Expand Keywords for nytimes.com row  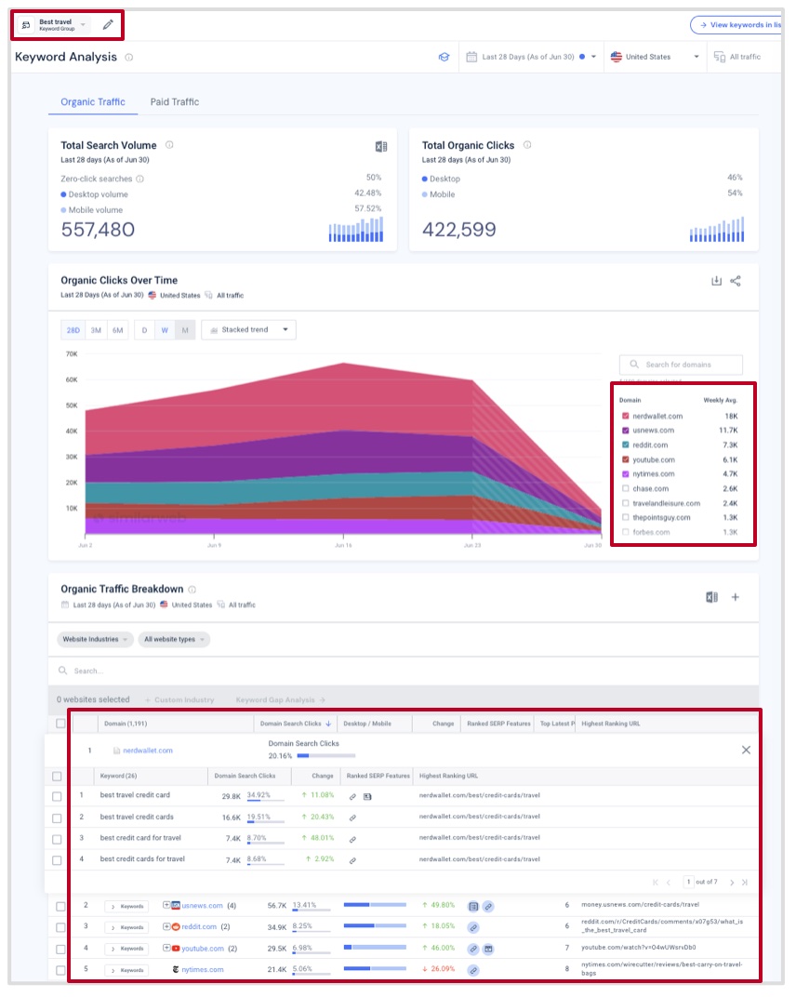click(x=126, y=970)
